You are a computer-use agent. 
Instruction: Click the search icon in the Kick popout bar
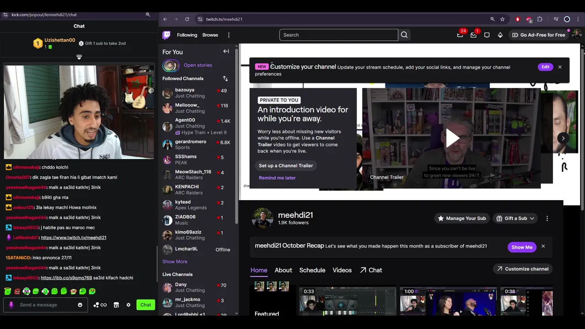(x=148, y=15)
